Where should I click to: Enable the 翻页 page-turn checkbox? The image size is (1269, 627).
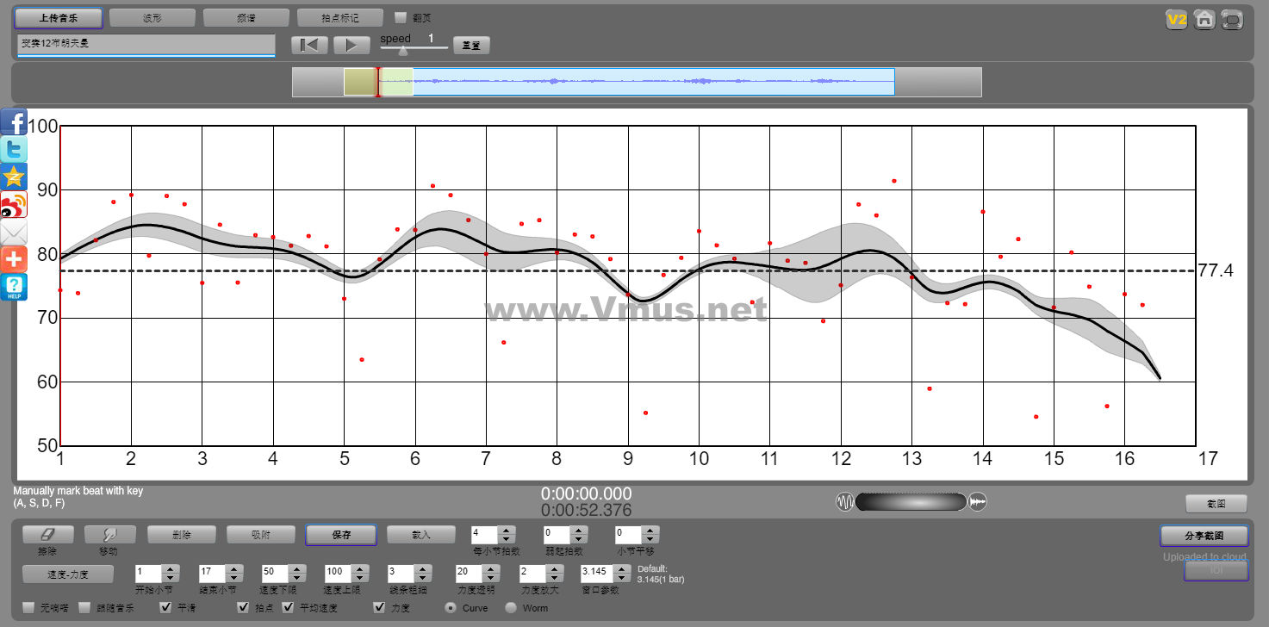(400, 17)
